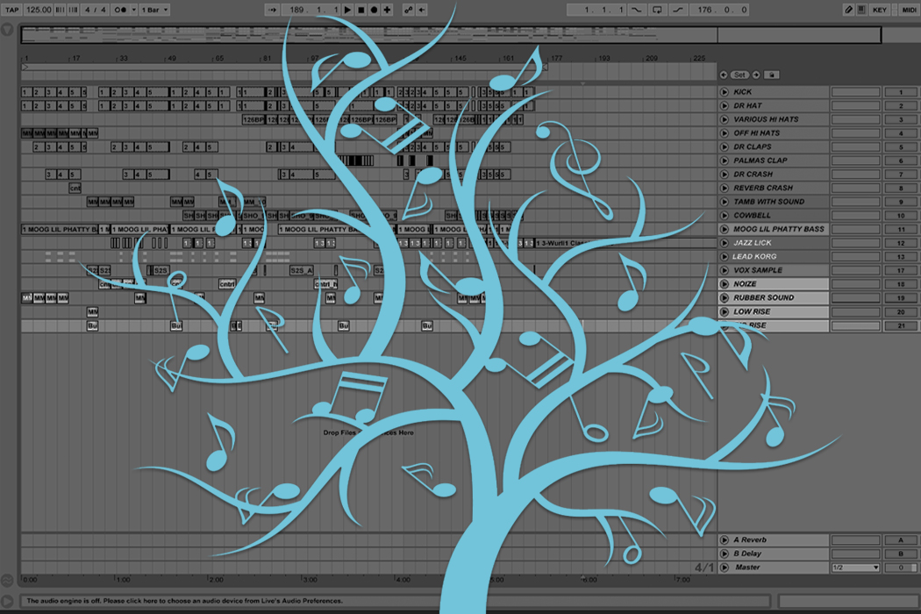Click the TAP tempo button
The height and width of the screenshot is (614, 921).
(13, 10)
